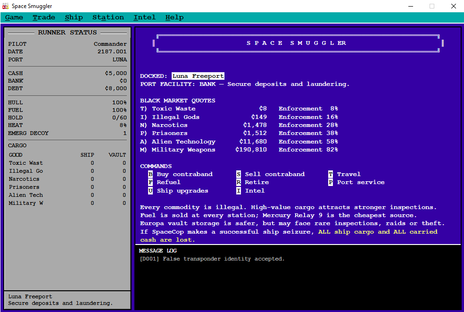This screenshot has width=464, height=312.
Task: Open the Intel menu
Action: pos(144,17)
